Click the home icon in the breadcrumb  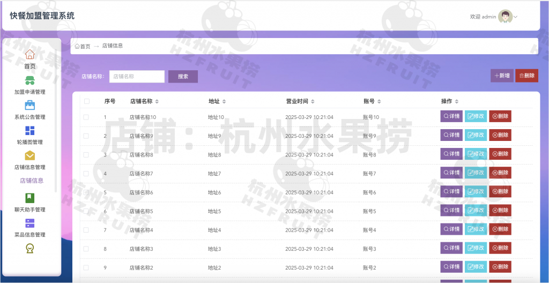(x=77, y=46)
